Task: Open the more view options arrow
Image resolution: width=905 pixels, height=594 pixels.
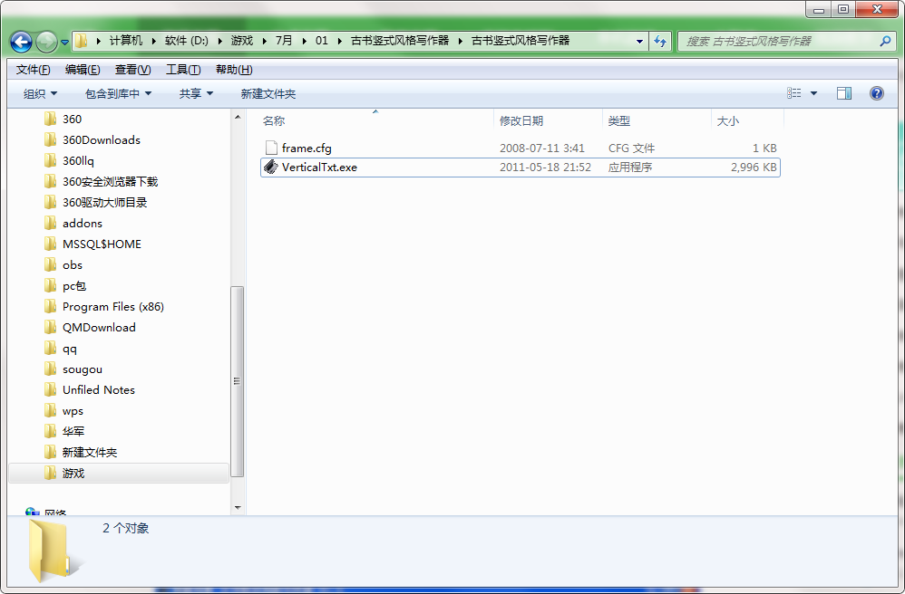Action: (813, 93)
